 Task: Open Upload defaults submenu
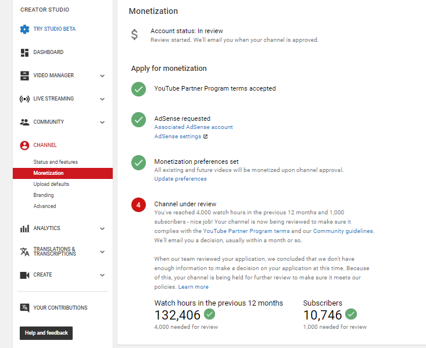(x=51, y=184)
